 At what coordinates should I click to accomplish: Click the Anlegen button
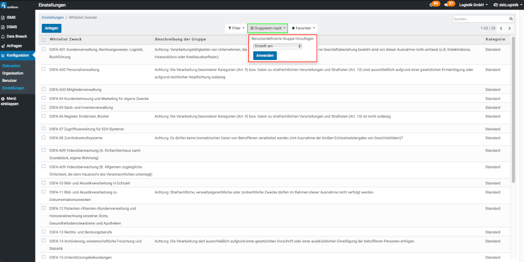51,28
